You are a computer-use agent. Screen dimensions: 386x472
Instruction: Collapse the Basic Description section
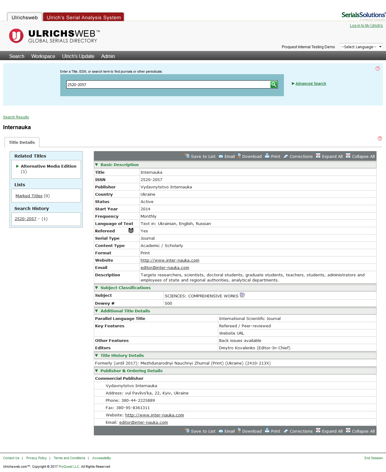pos(97,165)
